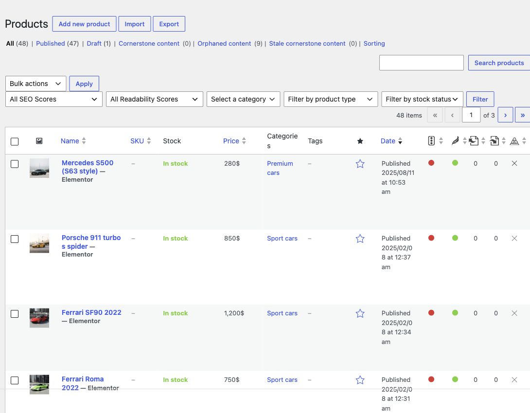Select the Ferrari SF90 2022 row checkbox
Screen dimensions: 530x413
[x=15, y=314]
